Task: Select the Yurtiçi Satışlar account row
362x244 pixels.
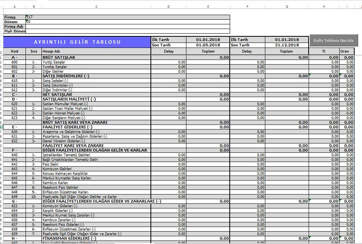Action: (54, 62)
